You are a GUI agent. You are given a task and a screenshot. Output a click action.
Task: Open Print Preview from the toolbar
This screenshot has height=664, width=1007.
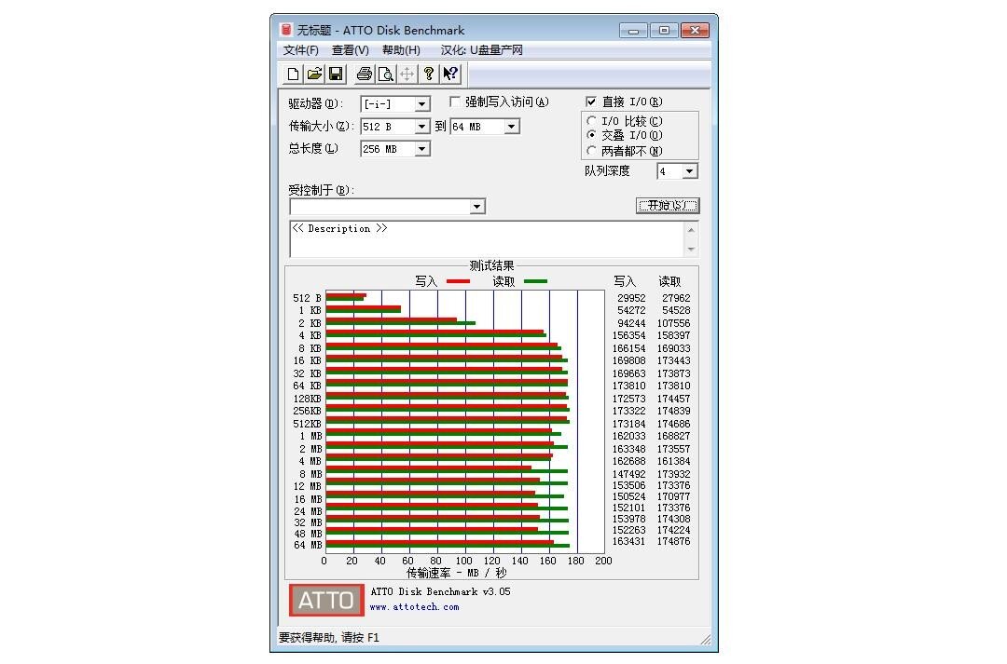[385, 75]
